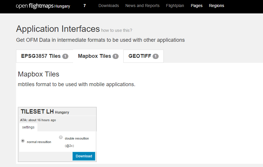Open the settings tab in the tileset card

[28, 127]
